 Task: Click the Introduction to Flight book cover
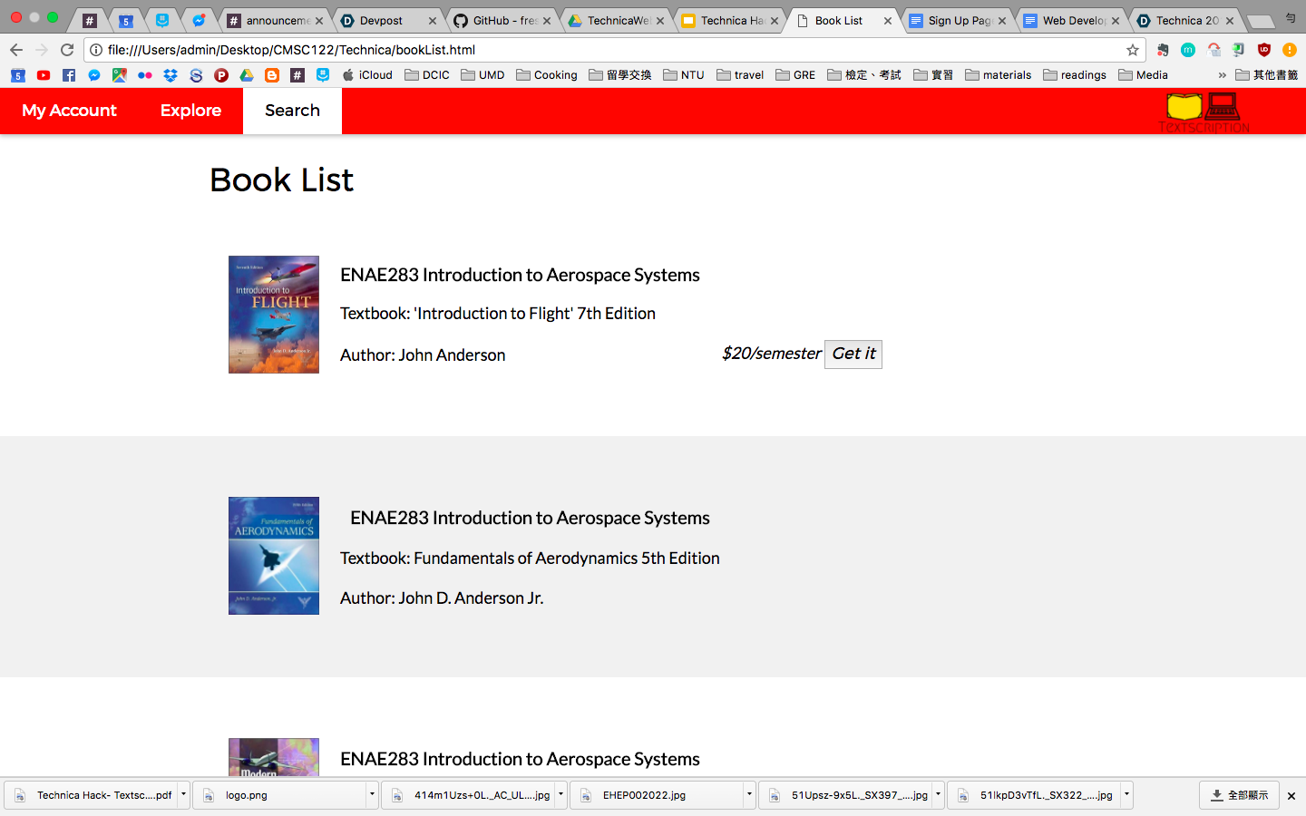click(x=274, y=315)
